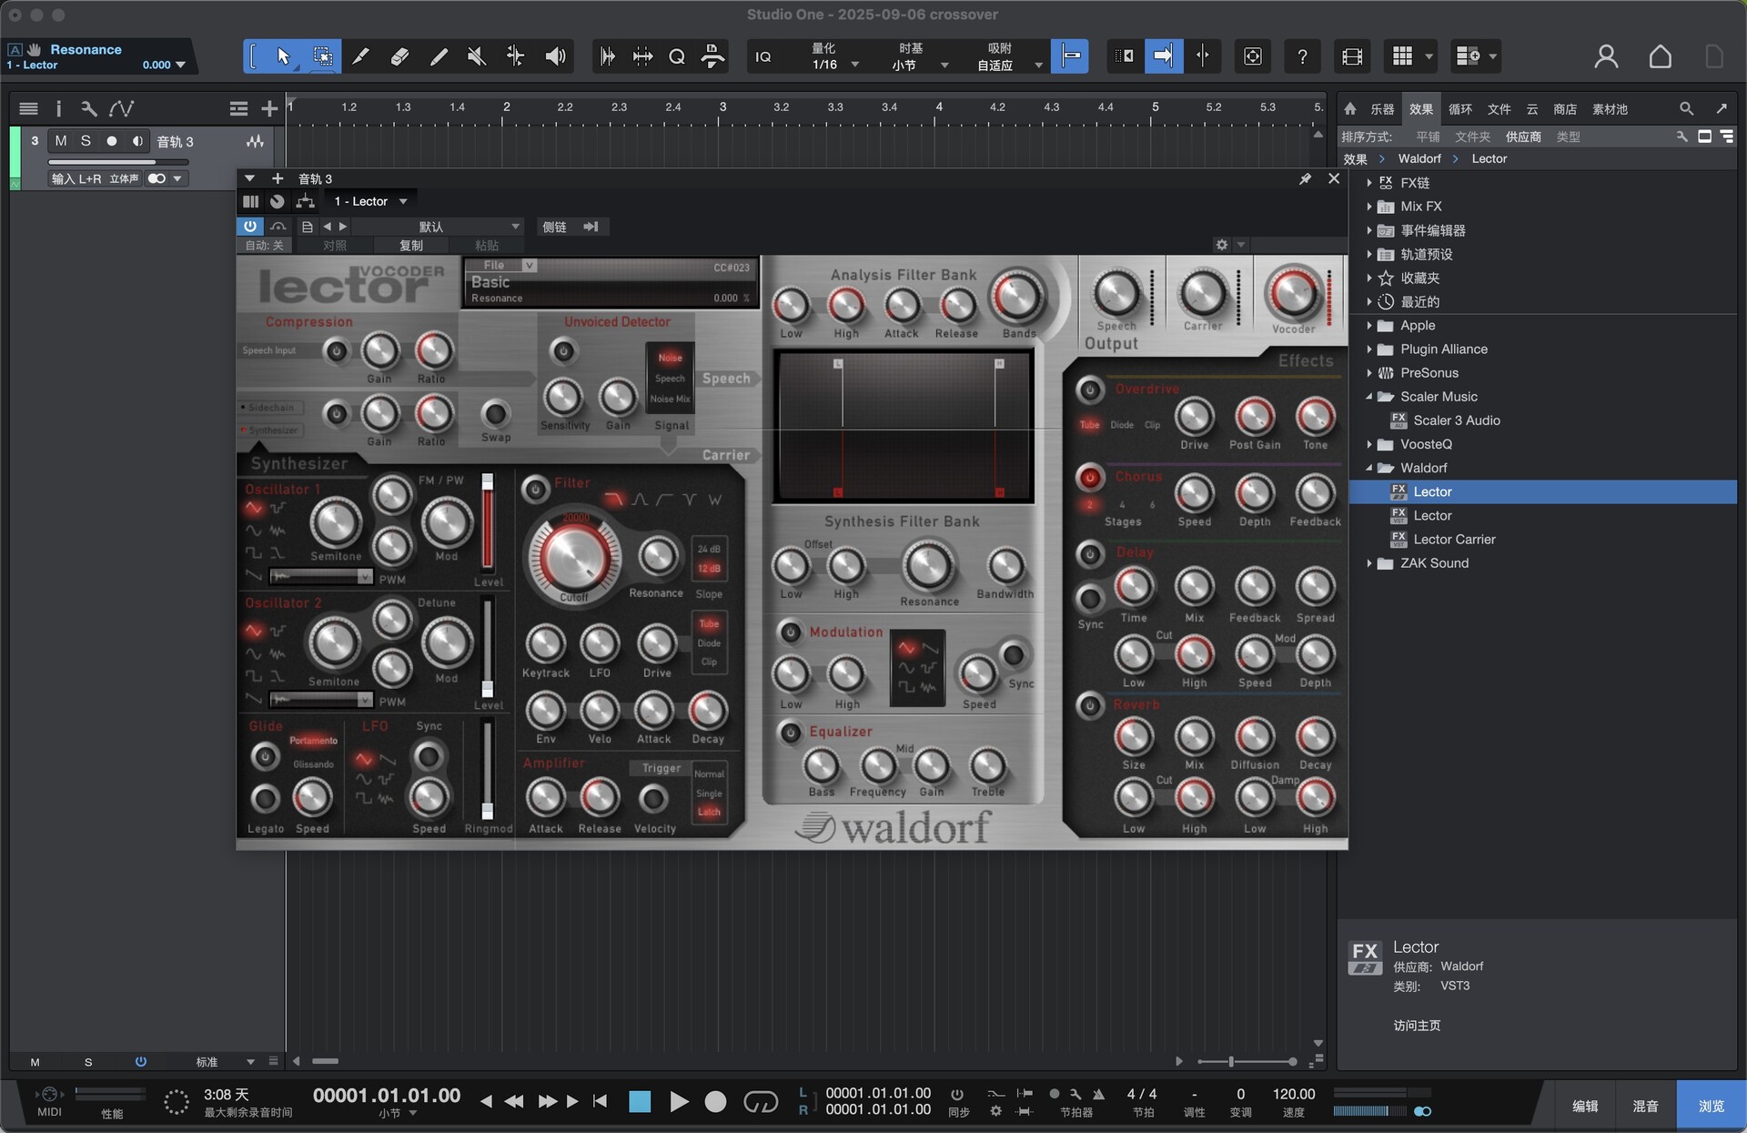The height and width of the screenshot is (1133, 1747).
Task: Open the question mark help button
Action: [x=1302, y=56]
